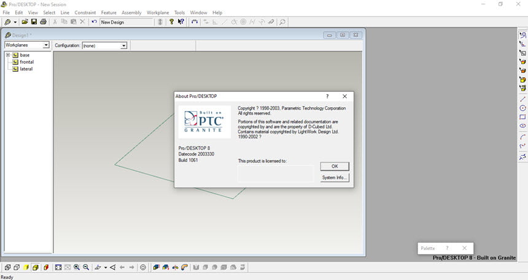Click the "Build 1061" text

click(188, 160)
